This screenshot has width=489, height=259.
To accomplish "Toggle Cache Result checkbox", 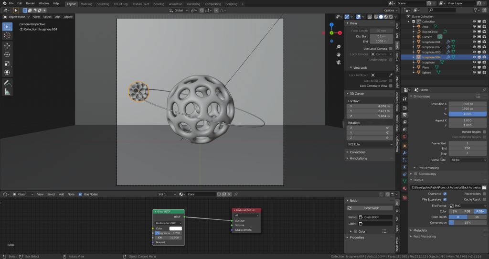I will click(x=484, y=199).
